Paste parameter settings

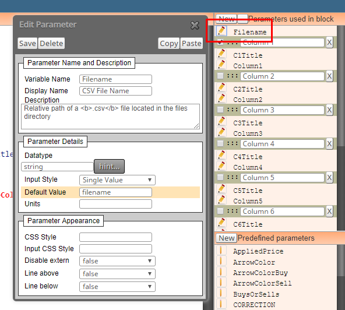pos(191,43)
